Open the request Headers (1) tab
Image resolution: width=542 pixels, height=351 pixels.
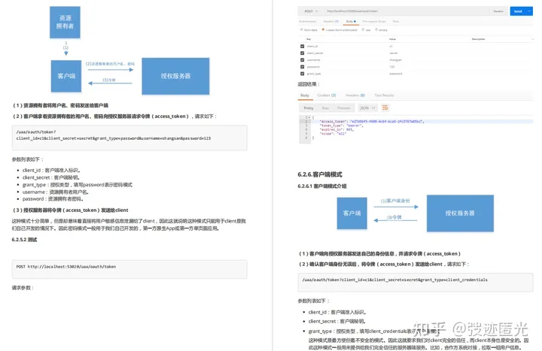pyautogui.click(x=330, y=21)
